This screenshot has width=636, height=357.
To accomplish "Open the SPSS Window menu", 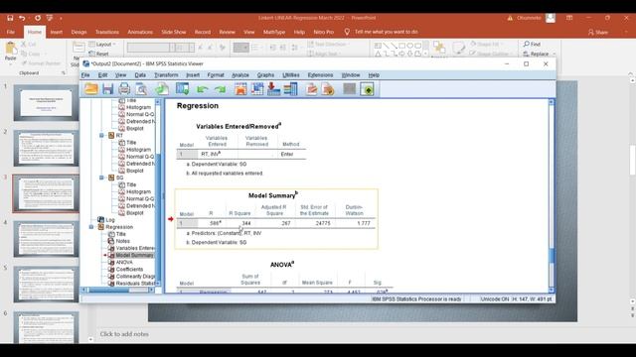I will (351, 75).
